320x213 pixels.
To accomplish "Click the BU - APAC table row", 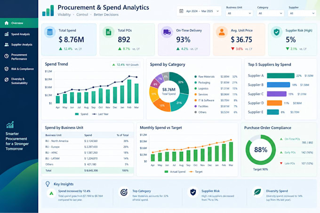I will tap(88, 152).
